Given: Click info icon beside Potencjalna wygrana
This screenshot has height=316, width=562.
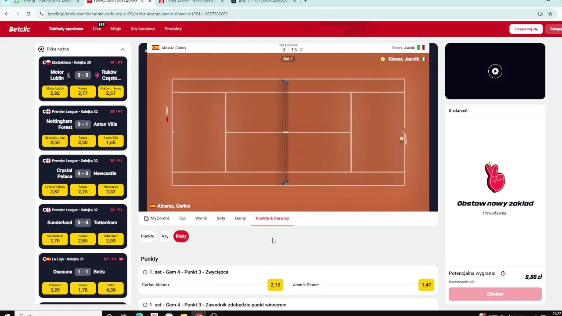Looking at the screenshot, I should (x=503, y=273).
